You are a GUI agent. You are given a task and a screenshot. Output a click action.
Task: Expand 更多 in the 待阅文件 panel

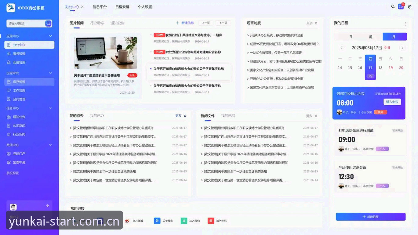(312, 116)
